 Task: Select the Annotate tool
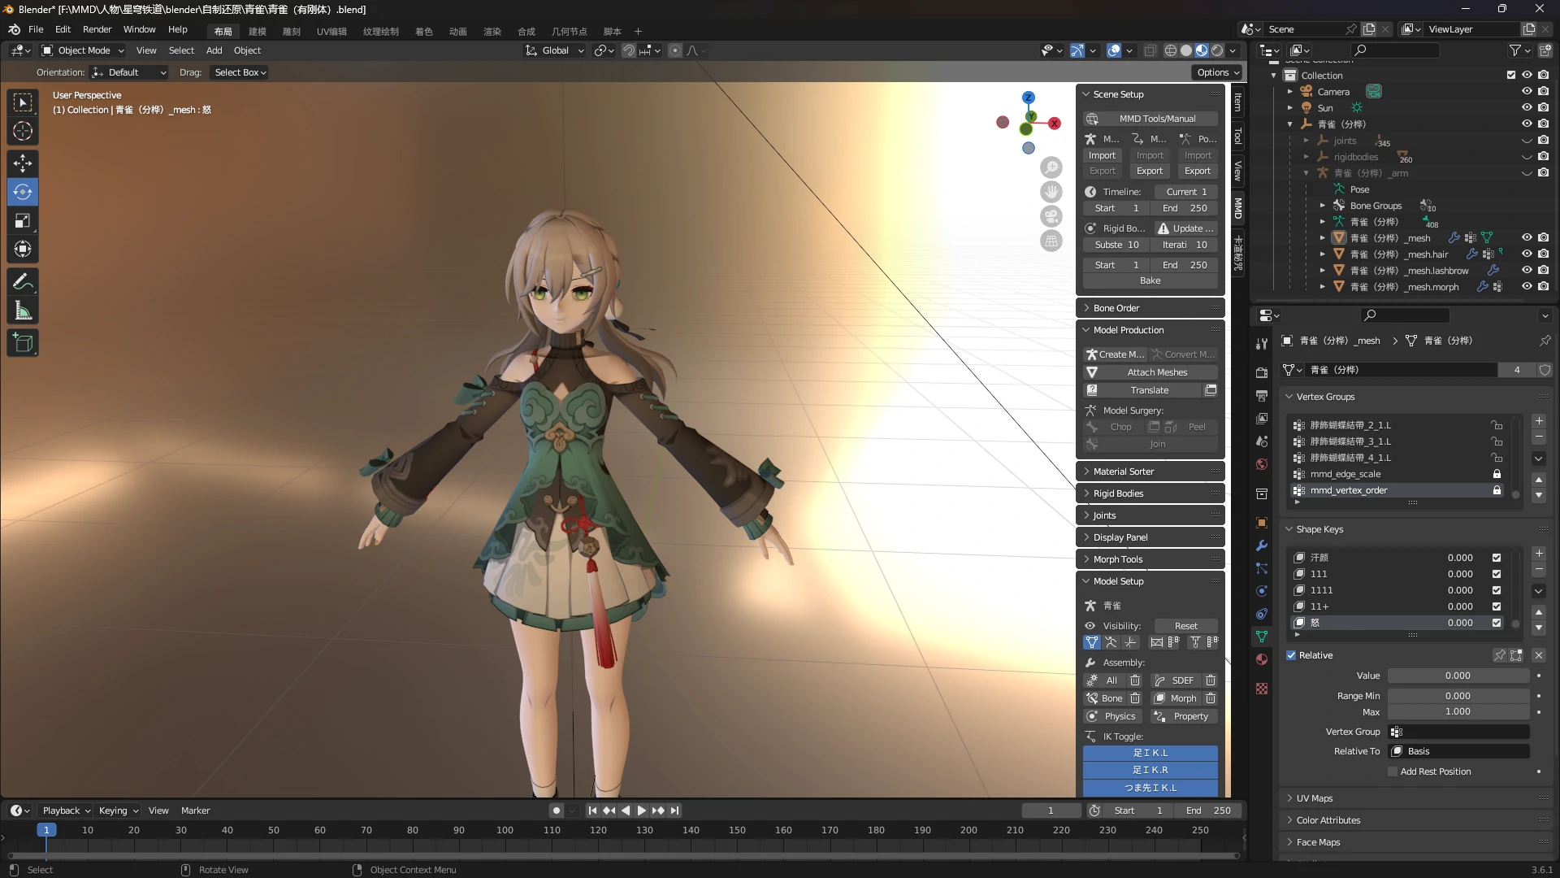[23, 282]
